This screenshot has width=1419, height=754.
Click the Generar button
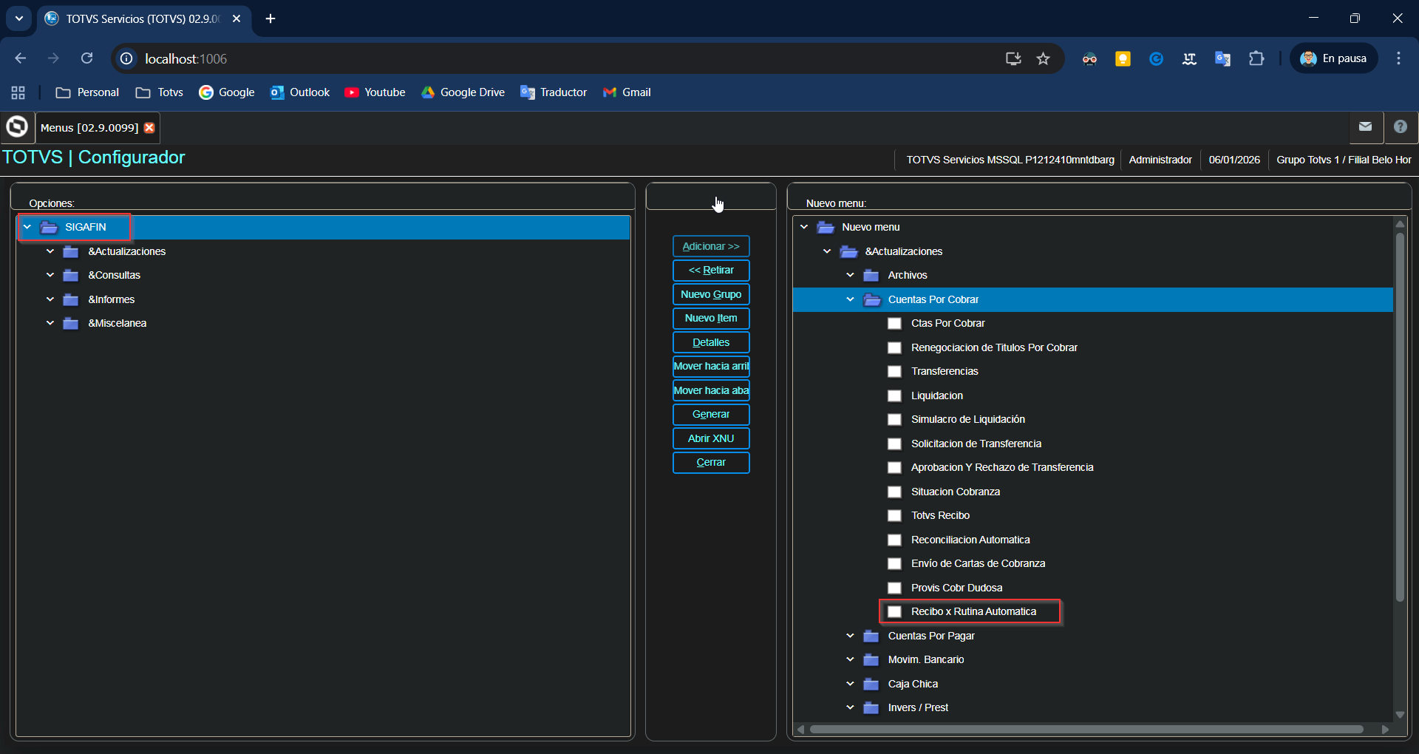(711, 414)
